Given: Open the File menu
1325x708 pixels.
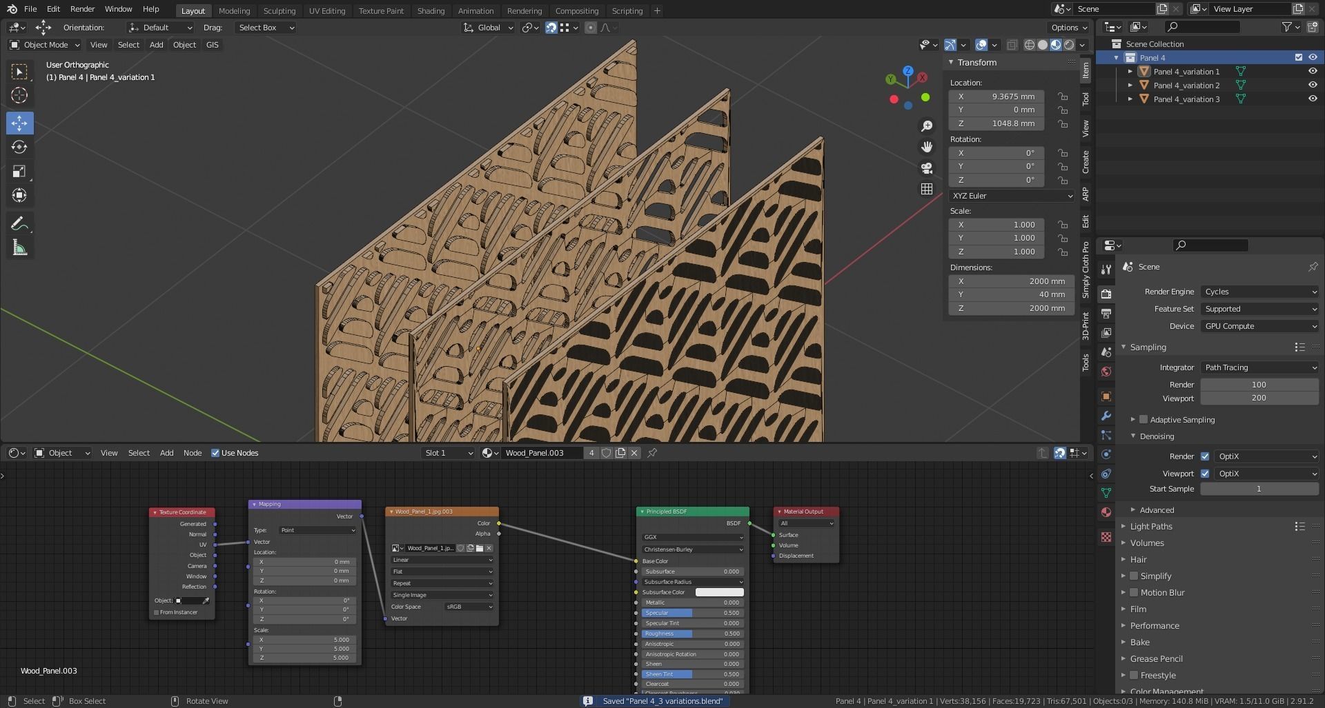Looking at the screenshot, I should (x=30, y=9).
